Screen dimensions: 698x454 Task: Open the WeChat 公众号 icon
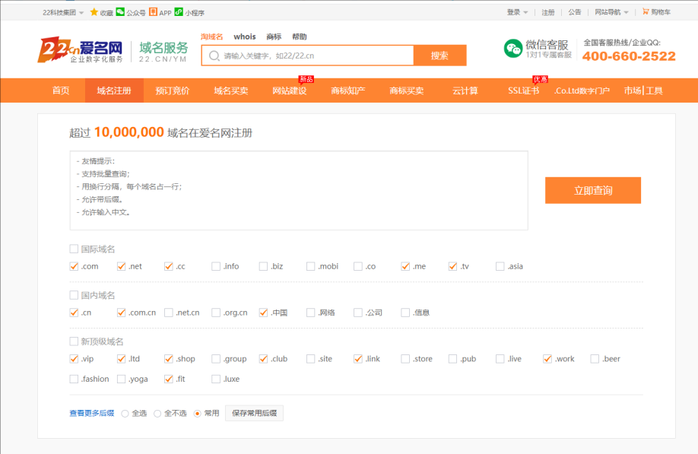click(120, 12)
